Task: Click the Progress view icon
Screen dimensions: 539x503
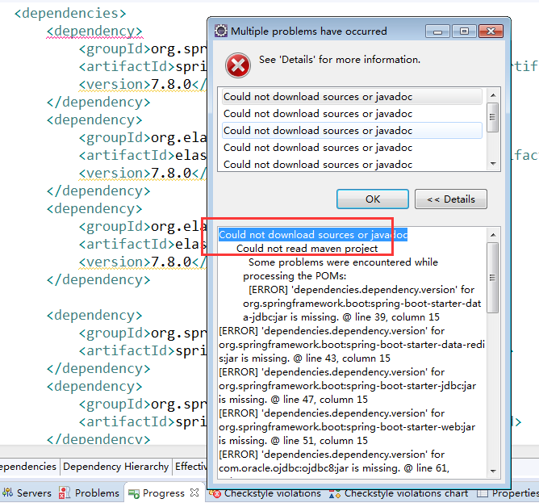Action: coord(134,493)
